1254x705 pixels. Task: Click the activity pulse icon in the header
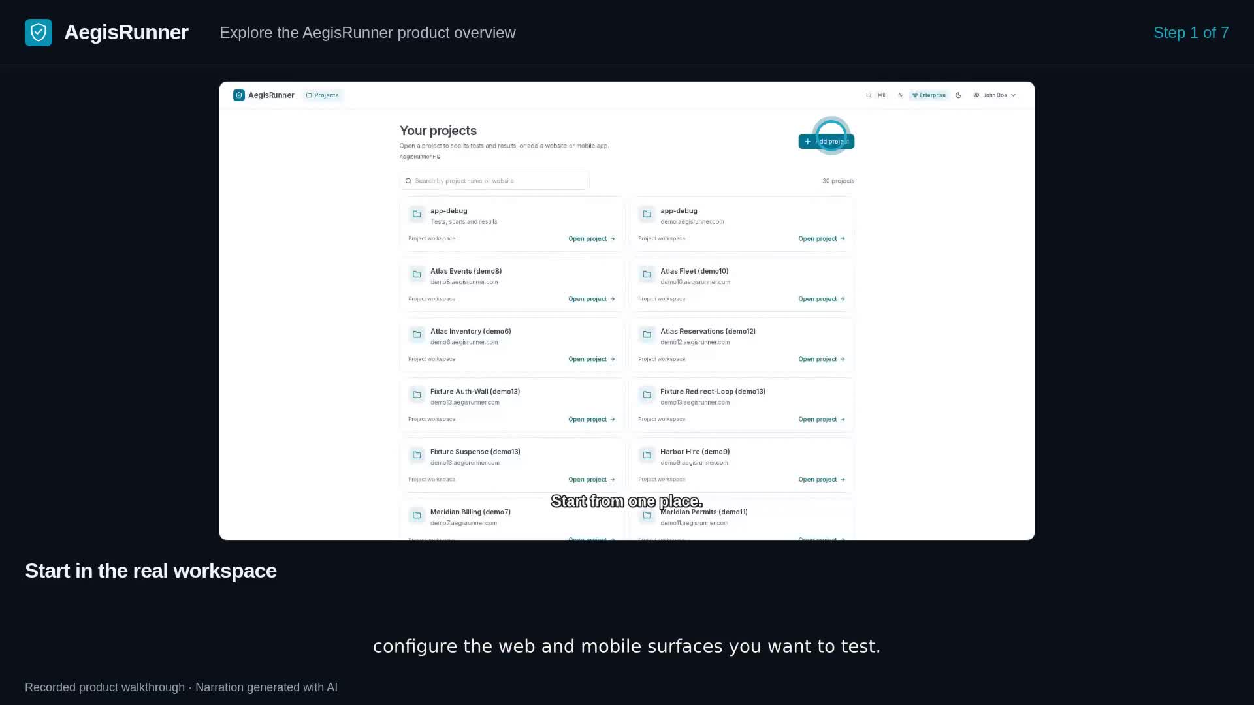click(900, 95)
